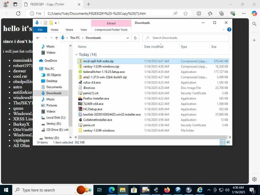The height and width of the screenshot is (195, 260).
Task: Open Edge split screen icon
Action: pyautogui.click(x=199, y=13)
